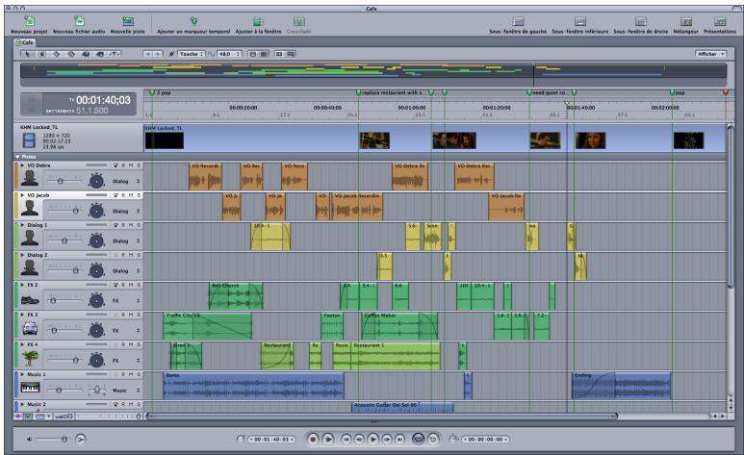Expand the Dialog 1 track disclosure triangle
This screenshot has width=744, height=455.
(22, 225)
